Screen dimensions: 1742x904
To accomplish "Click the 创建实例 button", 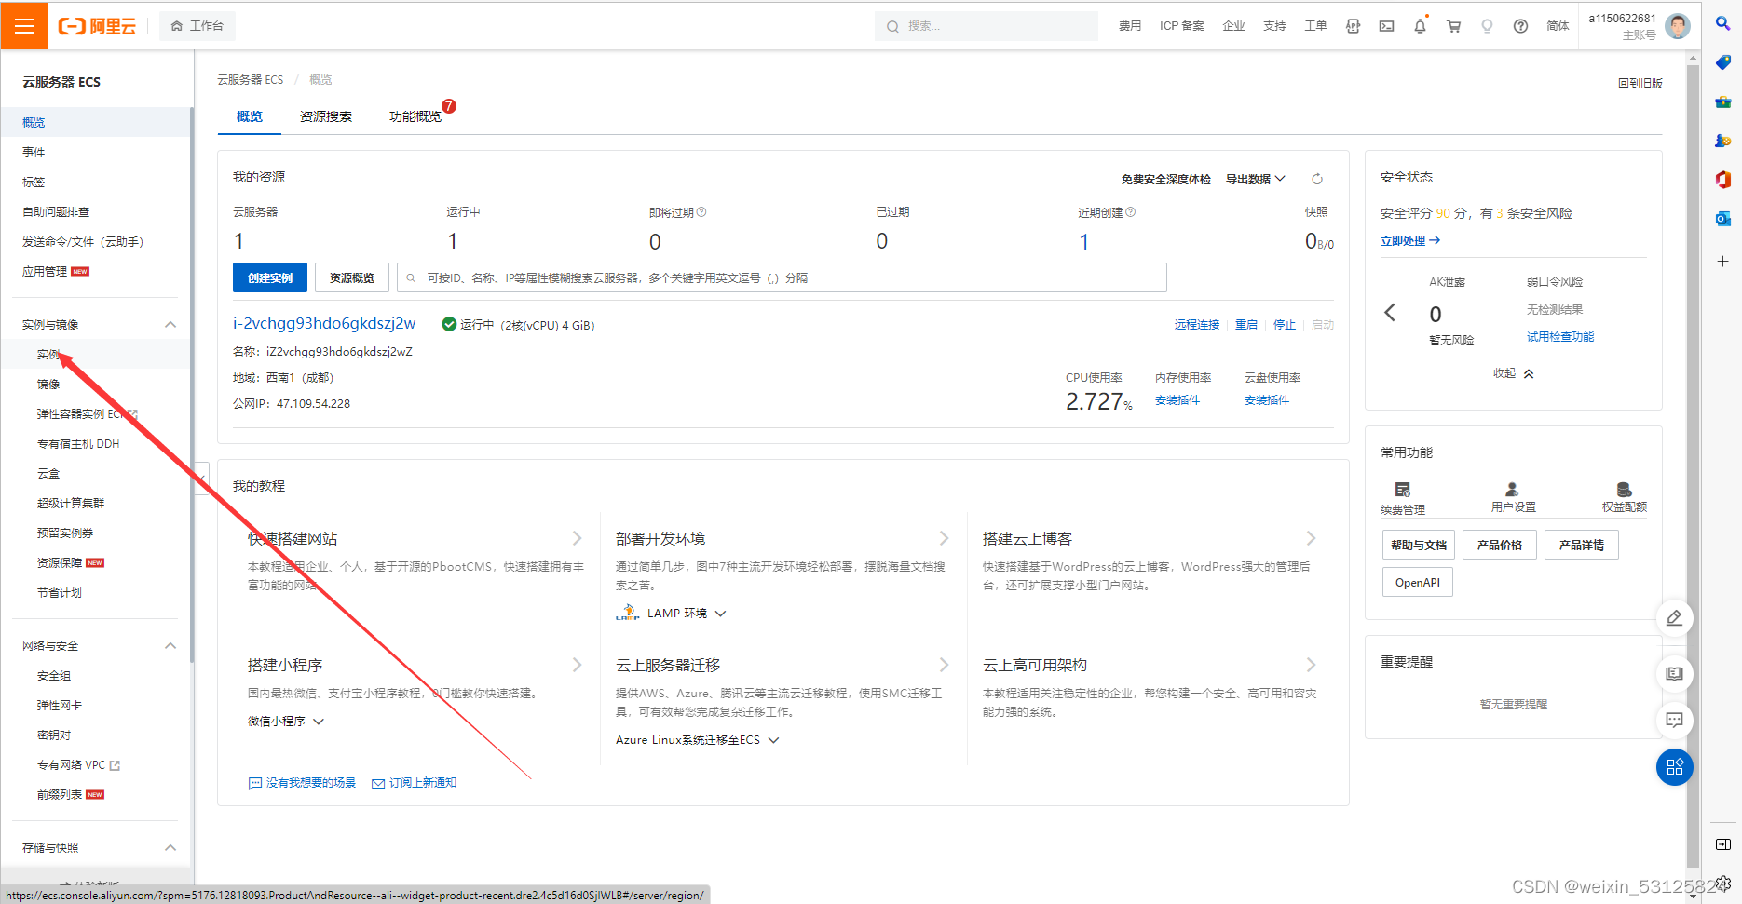I will [270, 277].
